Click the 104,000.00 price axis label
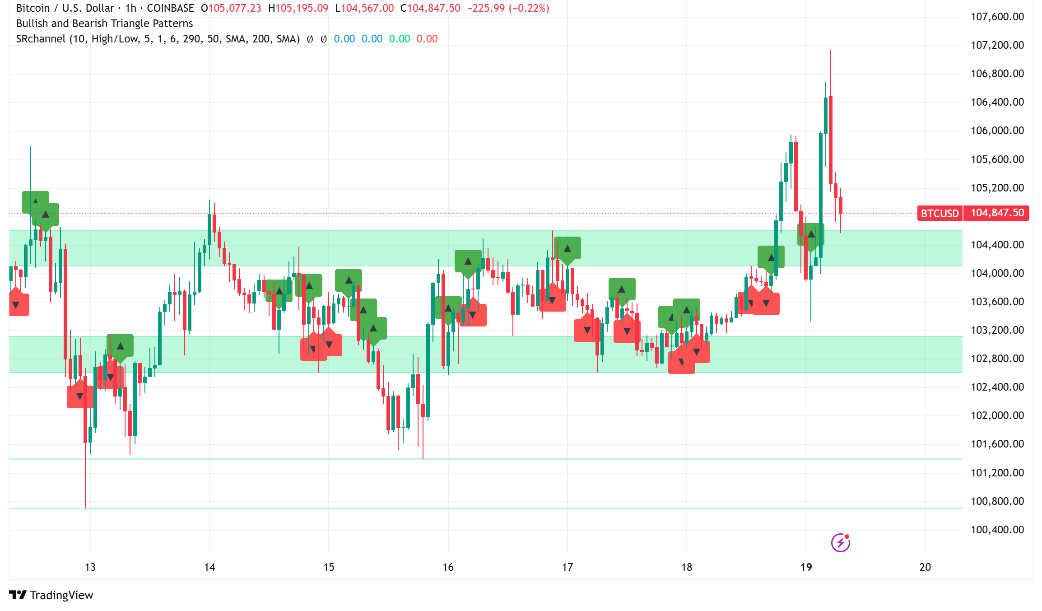This screenshot has height=611, width=1042. [997, 273]
